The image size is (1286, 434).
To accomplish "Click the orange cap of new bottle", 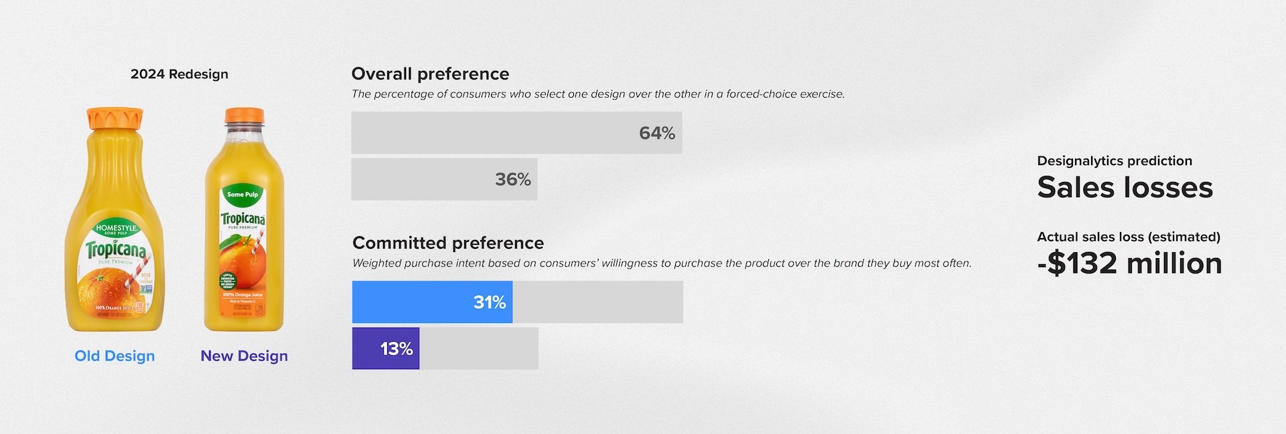I will tap(244, 116).
